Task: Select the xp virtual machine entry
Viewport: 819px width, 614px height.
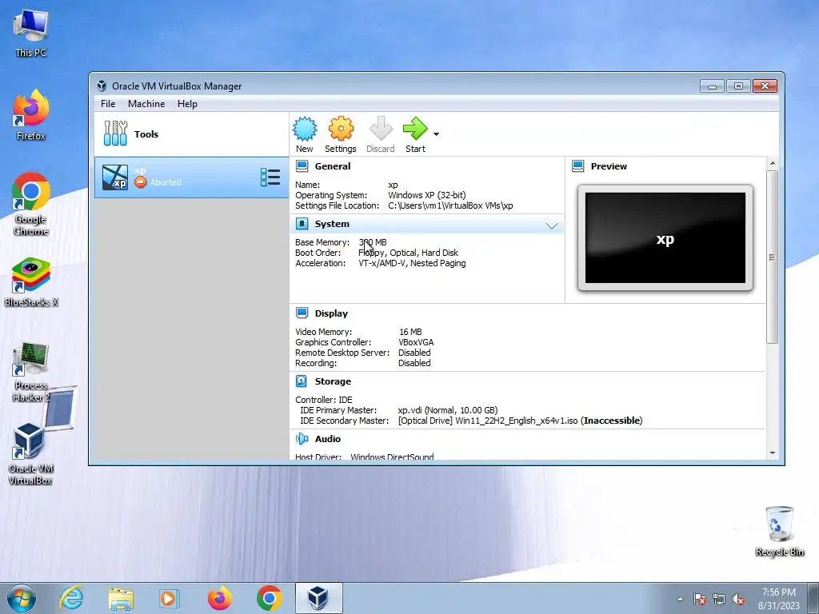Action: pyautogui.click(x=191, y=177)
